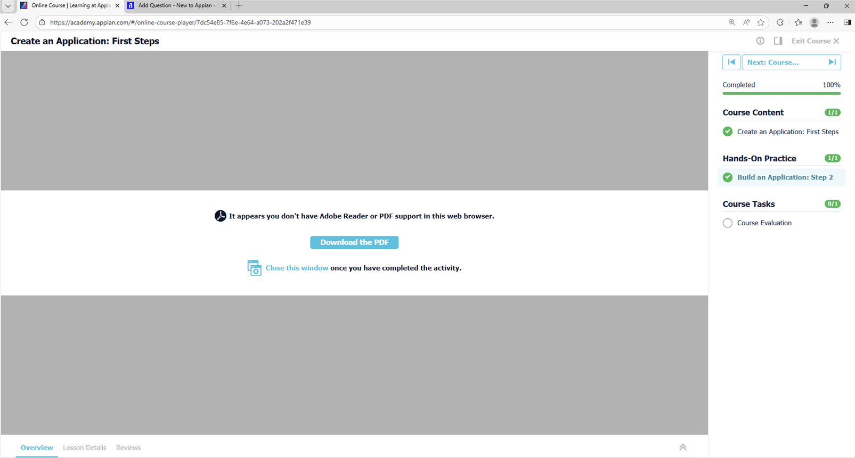Viewport: 855px width, 458px height.
Task: Click the Close this window link
Action: [297, 268]
